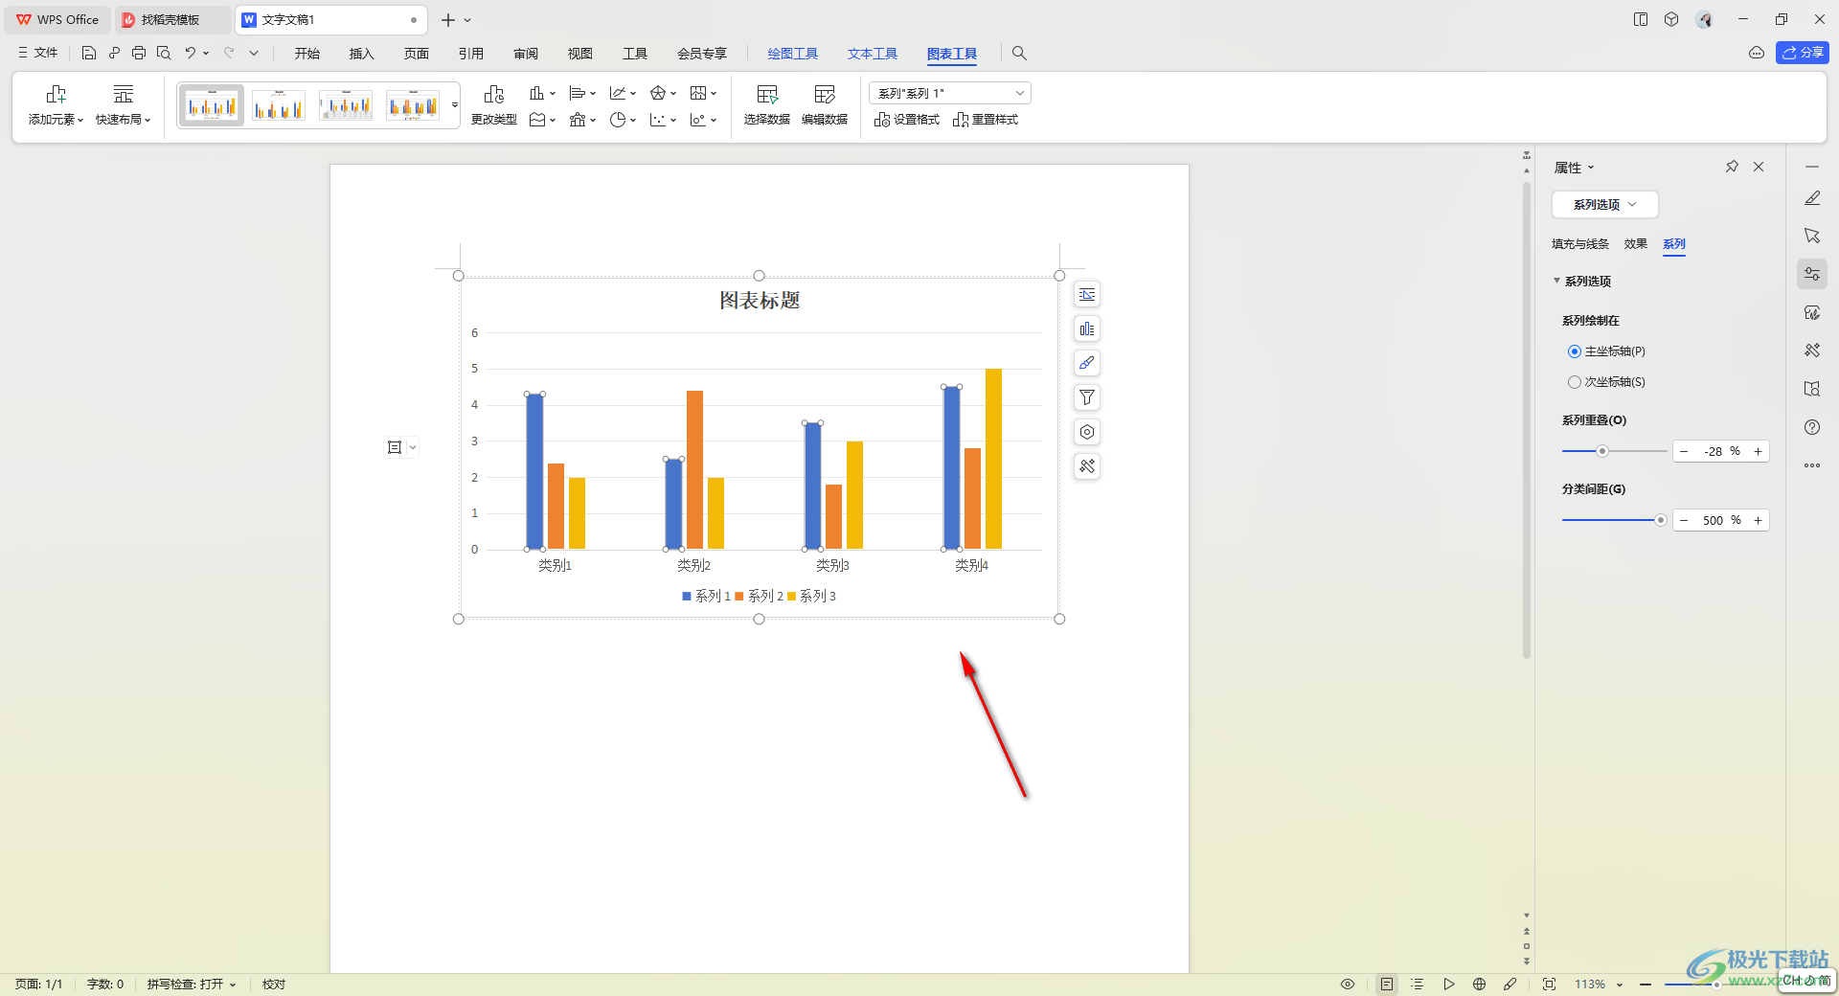Open quick access toolbar customize arrow
This screenshot has height=996, width=1839.
(254, 54)
